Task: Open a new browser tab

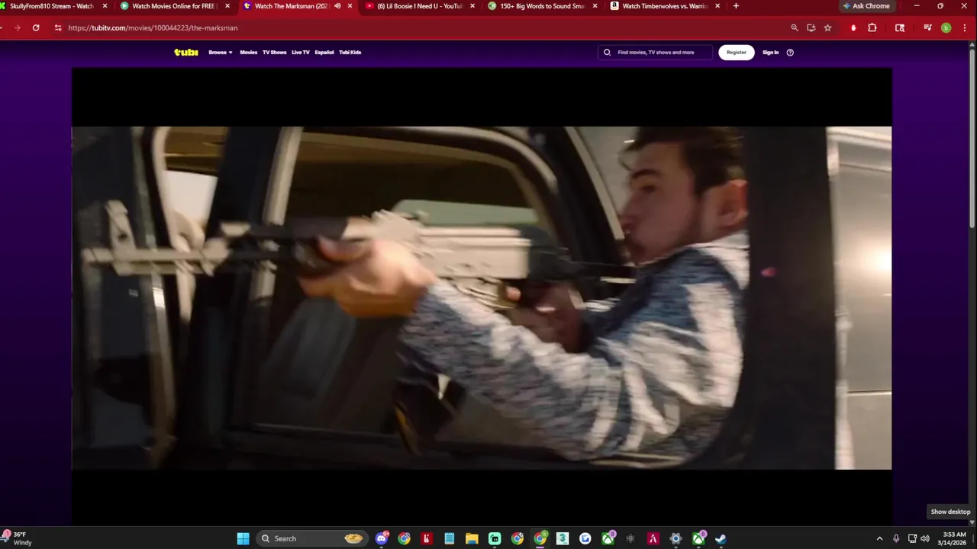Action: click(736, 6)
